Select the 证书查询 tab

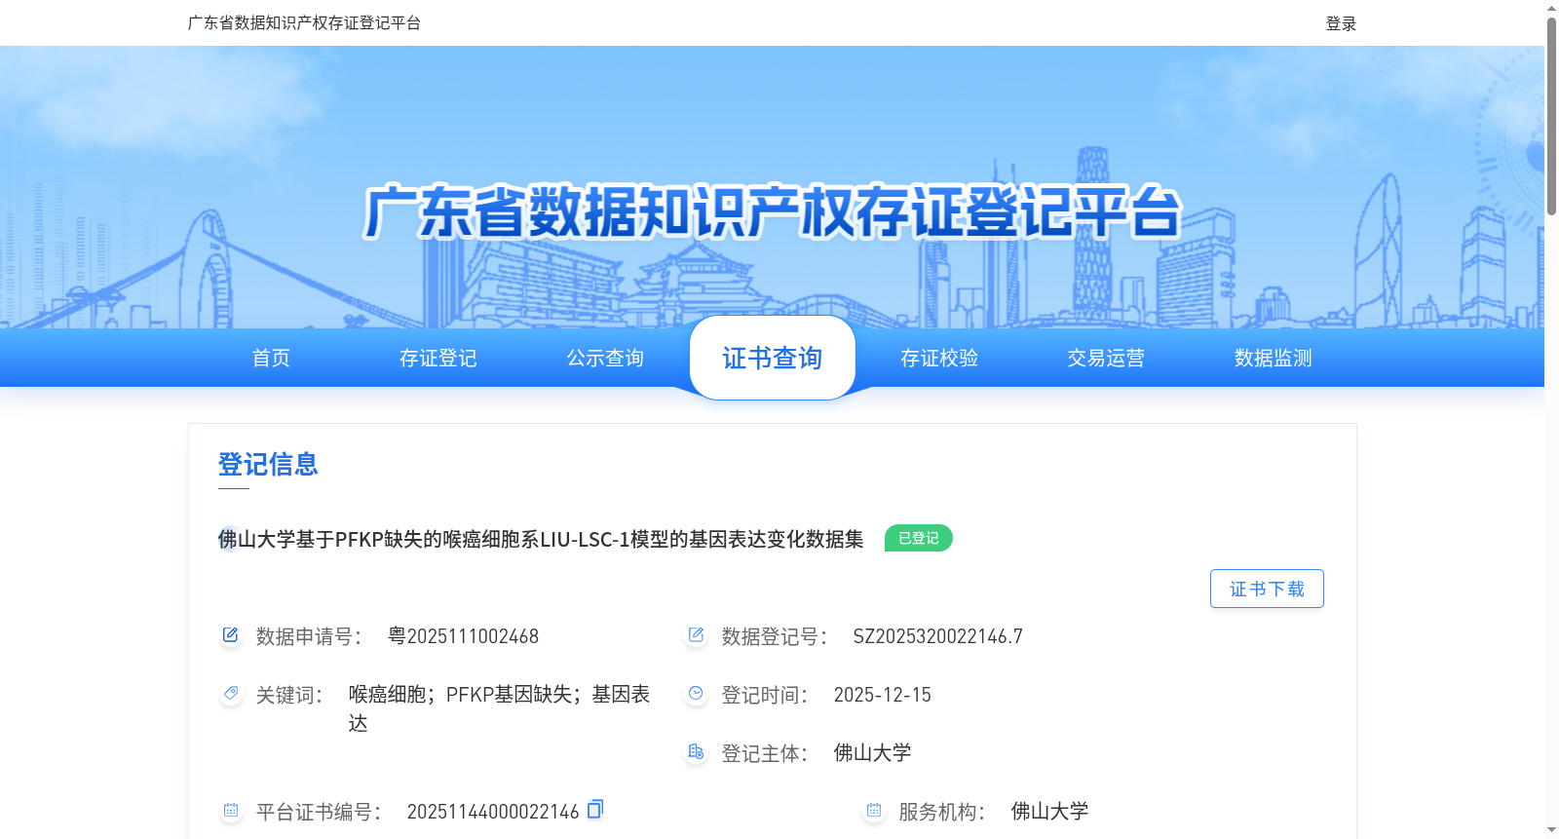click(773, 358)
